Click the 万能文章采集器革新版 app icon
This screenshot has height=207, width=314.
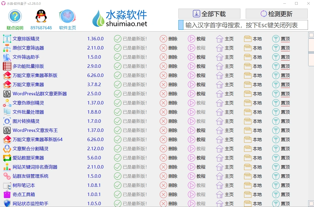pyautogui.click(x=7, y=75)
